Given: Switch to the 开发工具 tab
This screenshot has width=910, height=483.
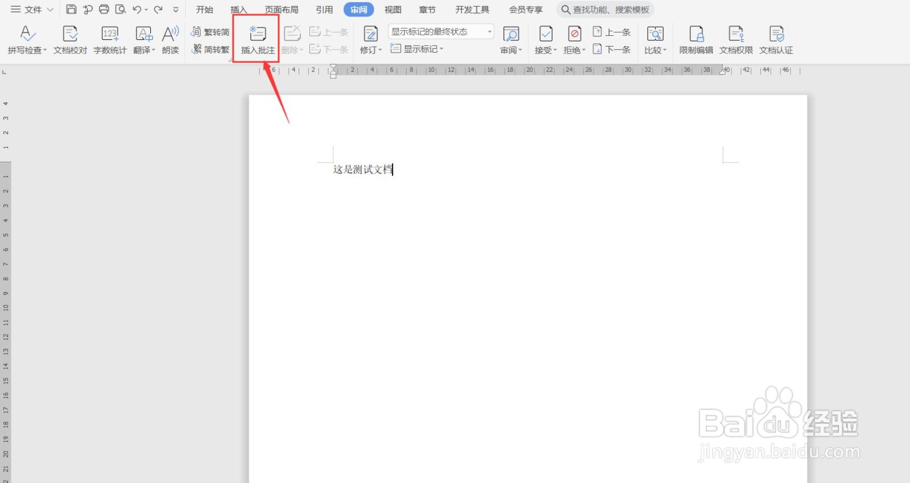Looking at the screenshot, I should click(x=472, y=10).
